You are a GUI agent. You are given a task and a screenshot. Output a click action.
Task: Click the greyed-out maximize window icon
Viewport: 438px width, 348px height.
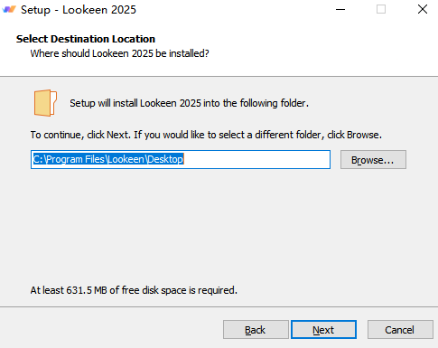[381, 9]
